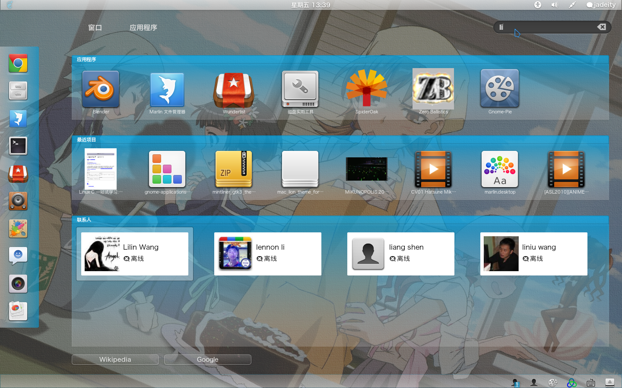Search Google for the query
The width and height of the screenshot is (622, 388).
pos(208,360)
